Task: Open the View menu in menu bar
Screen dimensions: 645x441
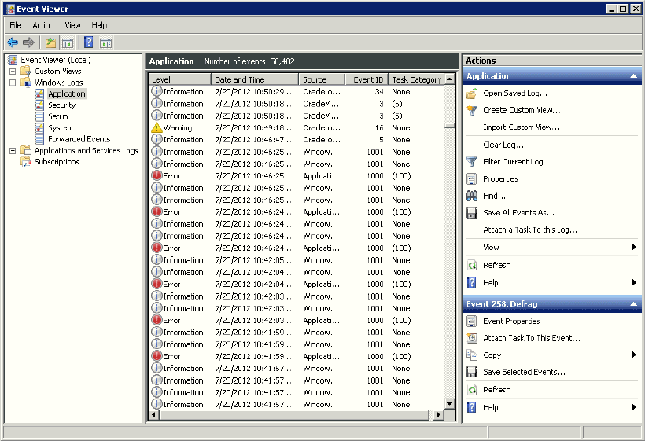Action: pyautogui.click(x=72, y=25)
